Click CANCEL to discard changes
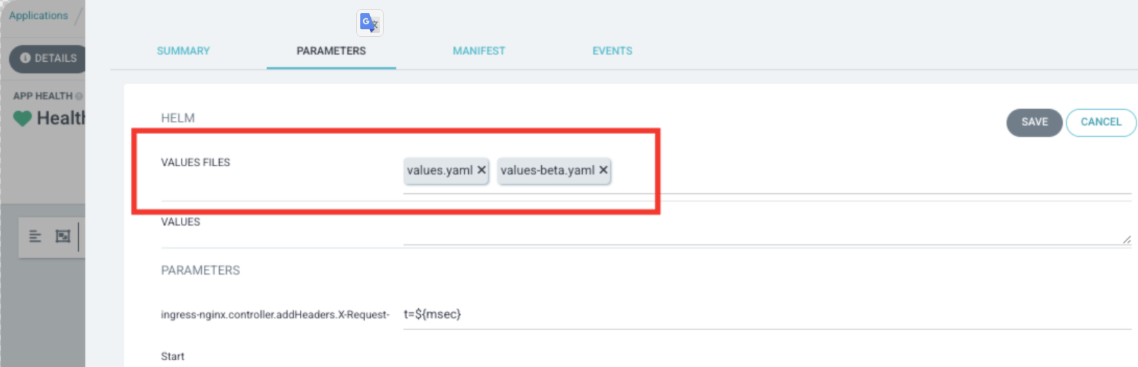Viewport: 1138px width, 367px height. (1100, 122)
